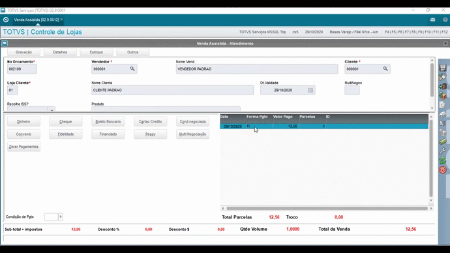Select Peggy payment option
Screen dimensions: 450x253
(151, 134)
